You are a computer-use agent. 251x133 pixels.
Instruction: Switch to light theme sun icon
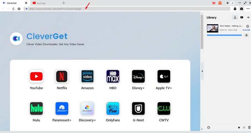pos(228,3)
